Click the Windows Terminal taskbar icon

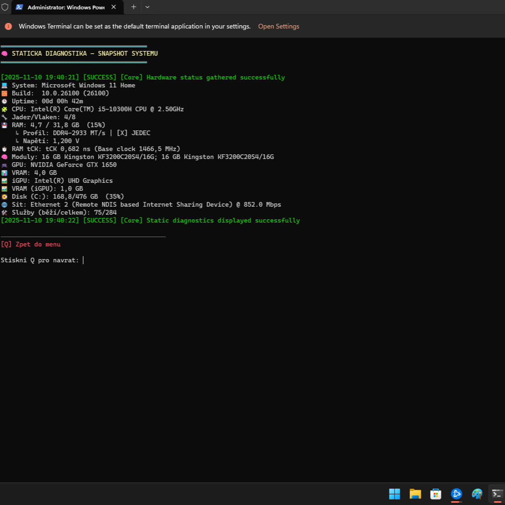[x=497, y=494]
